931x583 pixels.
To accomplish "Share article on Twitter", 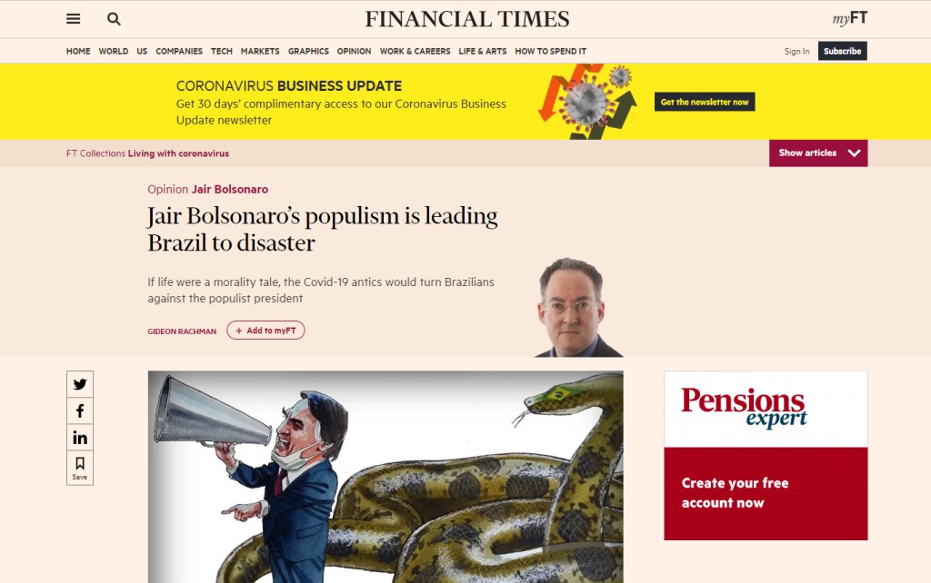I will click(80, 384).
